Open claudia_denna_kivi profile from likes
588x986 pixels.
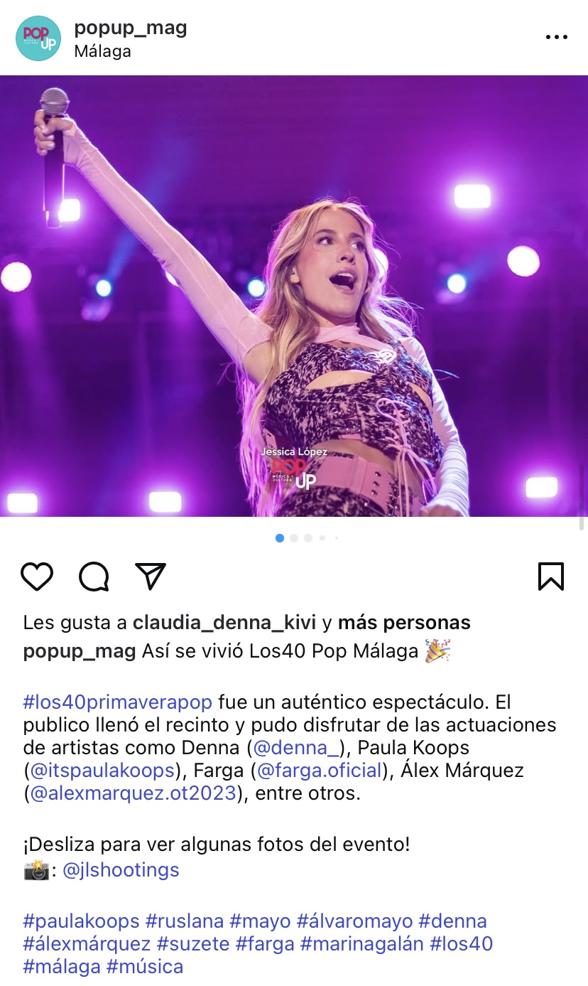[x=224, y=623]
